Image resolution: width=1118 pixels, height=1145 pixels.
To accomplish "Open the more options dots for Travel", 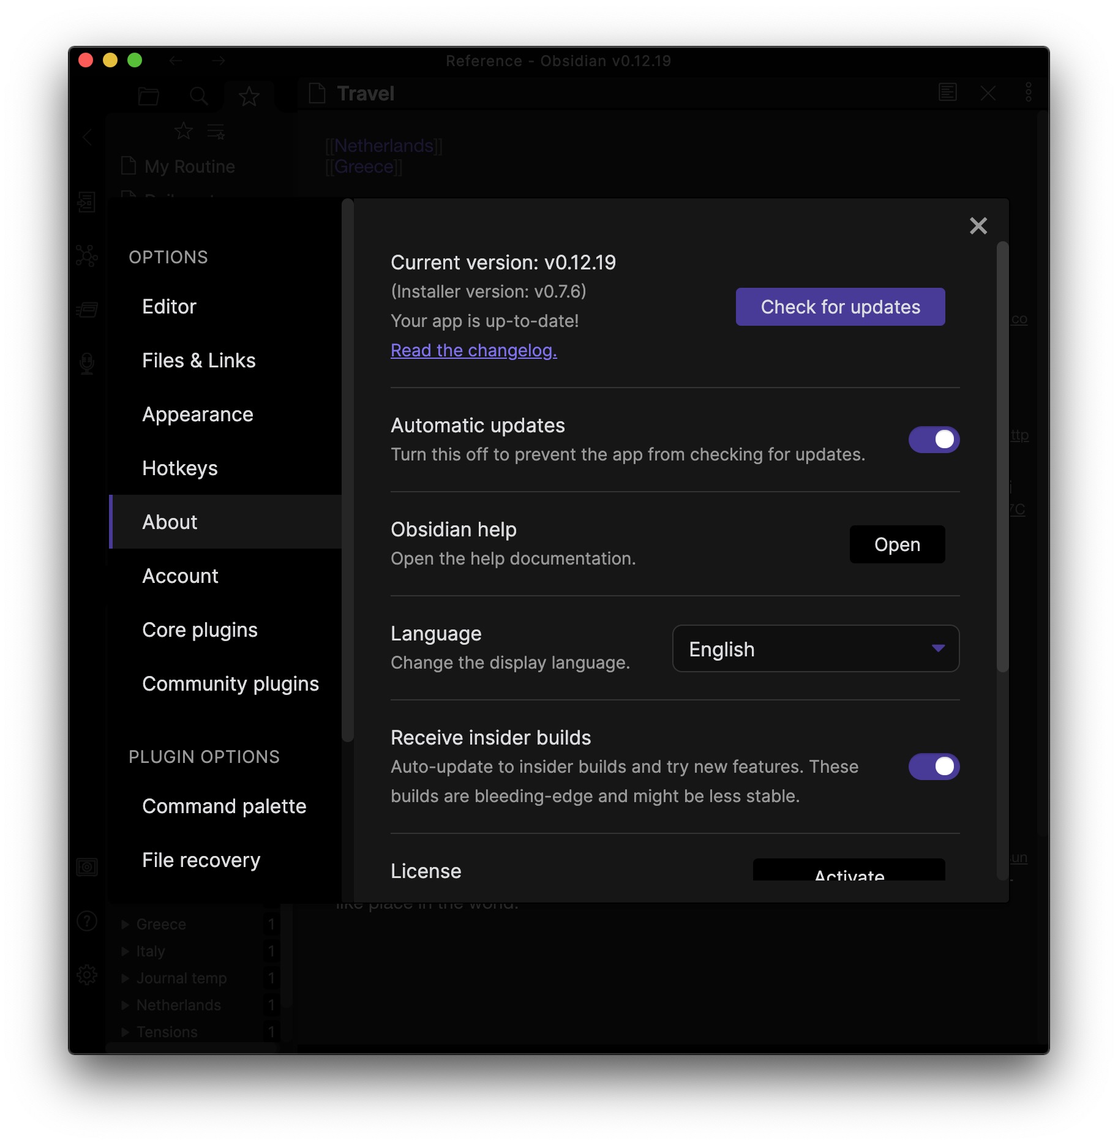I will pos(1029,92).
